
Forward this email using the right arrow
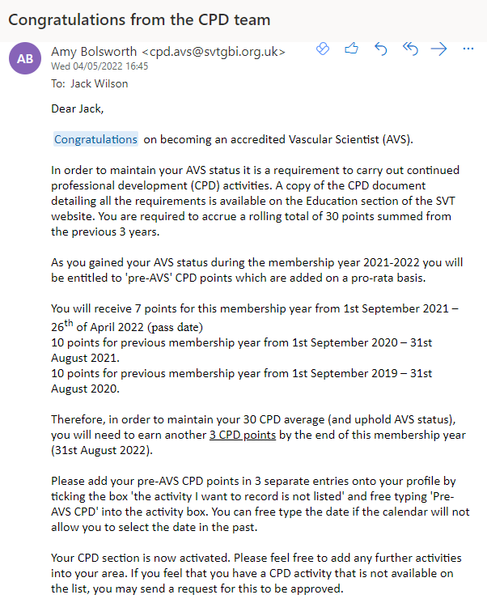pos(438,49)
